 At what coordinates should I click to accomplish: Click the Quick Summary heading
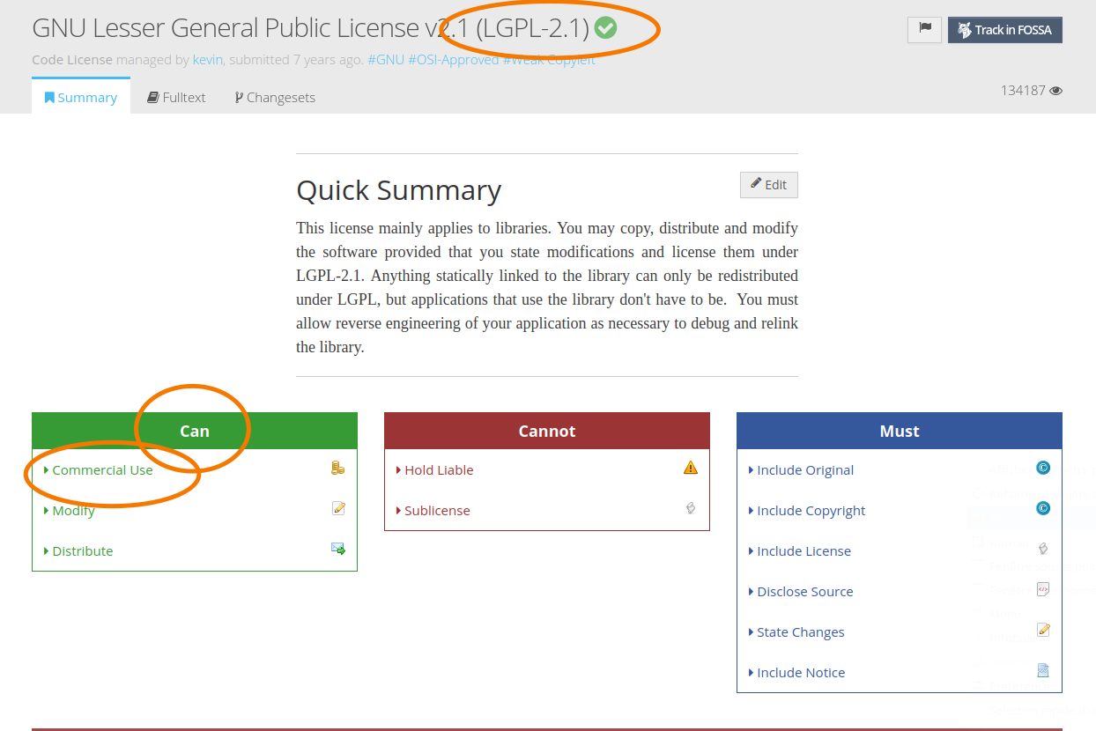(x=398, y=190)
